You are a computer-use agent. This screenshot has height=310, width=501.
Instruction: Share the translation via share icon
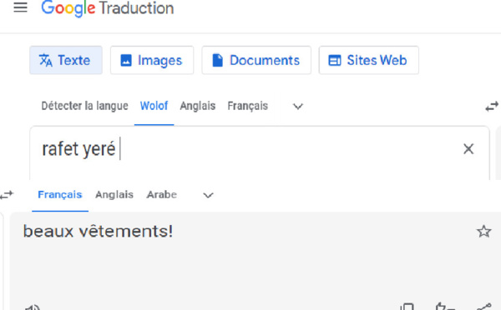pyautogui.click(x=483, y=307)
